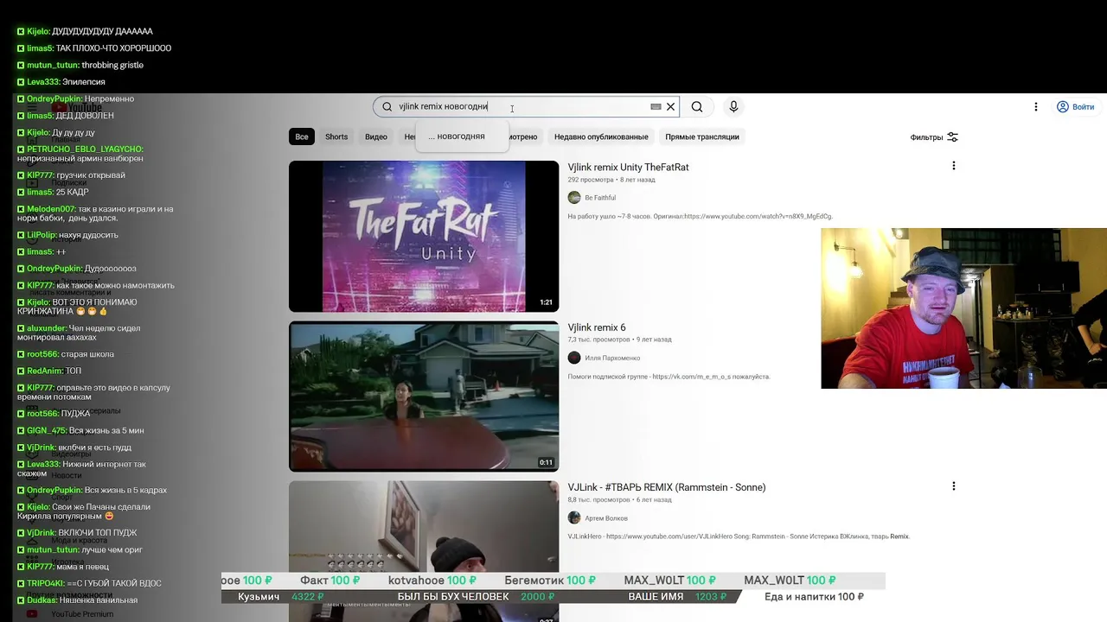Click the search magnifier button

click(x=697, y=106)
